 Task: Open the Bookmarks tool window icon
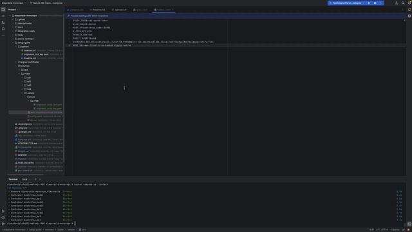[x=3, y=28]
